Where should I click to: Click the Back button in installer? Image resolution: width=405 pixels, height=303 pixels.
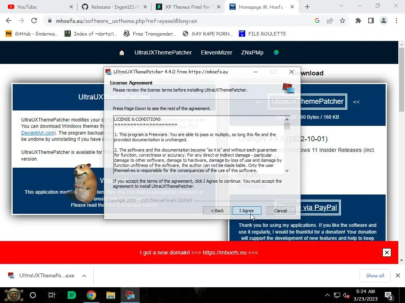(217, 211)
